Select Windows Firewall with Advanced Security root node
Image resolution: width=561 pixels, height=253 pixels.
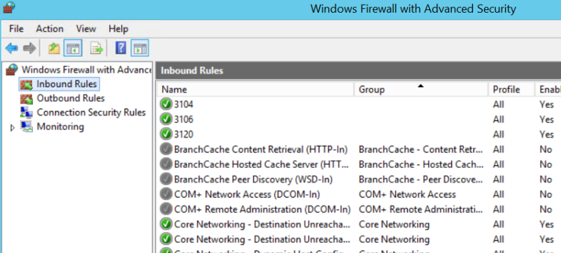[86, 70]
